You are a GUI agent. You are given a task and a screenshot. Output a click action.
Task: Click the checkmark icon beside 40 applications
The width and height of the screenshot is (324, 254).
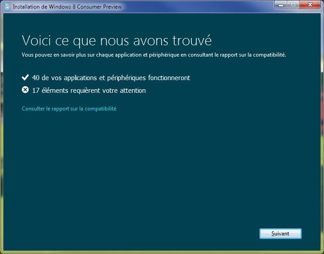(25, 78)
